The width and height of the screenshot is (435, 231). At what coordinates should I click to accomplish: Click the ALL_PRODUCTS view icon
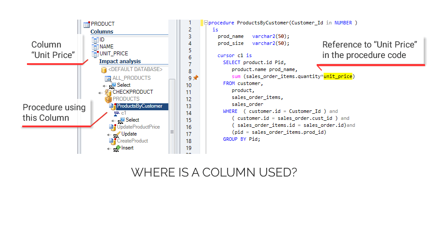pos(108,78)
